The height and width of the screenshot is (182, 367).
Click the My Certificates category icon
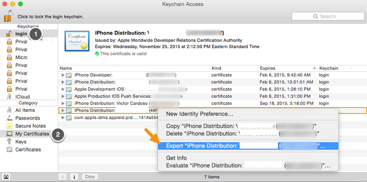pyautogui.click(x=9, y=134)
